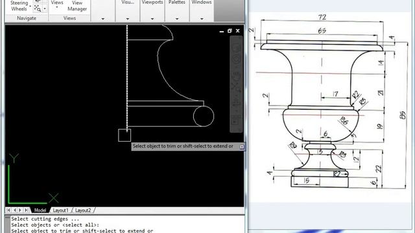Click the Viewports ribbon panel label
The width and height of the screenshot is (415, 233).
[x=152, y=2]
